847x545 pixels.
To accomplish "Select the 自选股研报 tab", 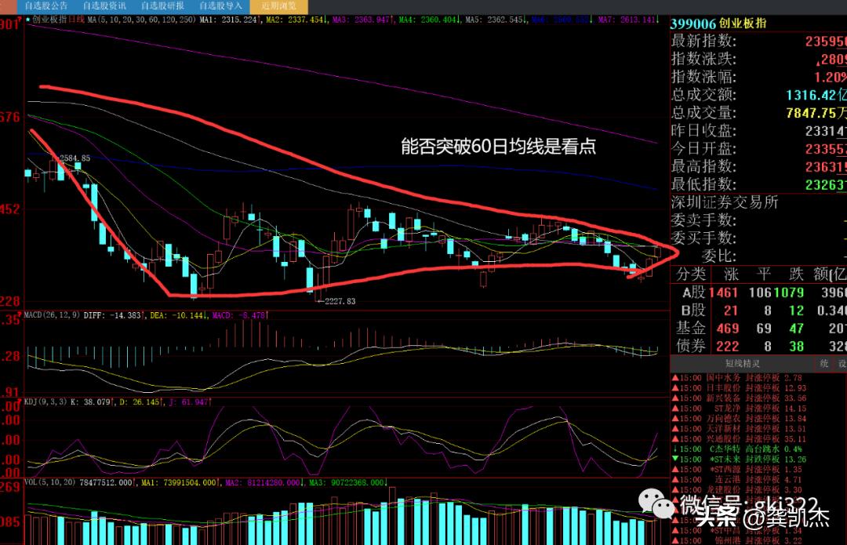I will 162,6.
